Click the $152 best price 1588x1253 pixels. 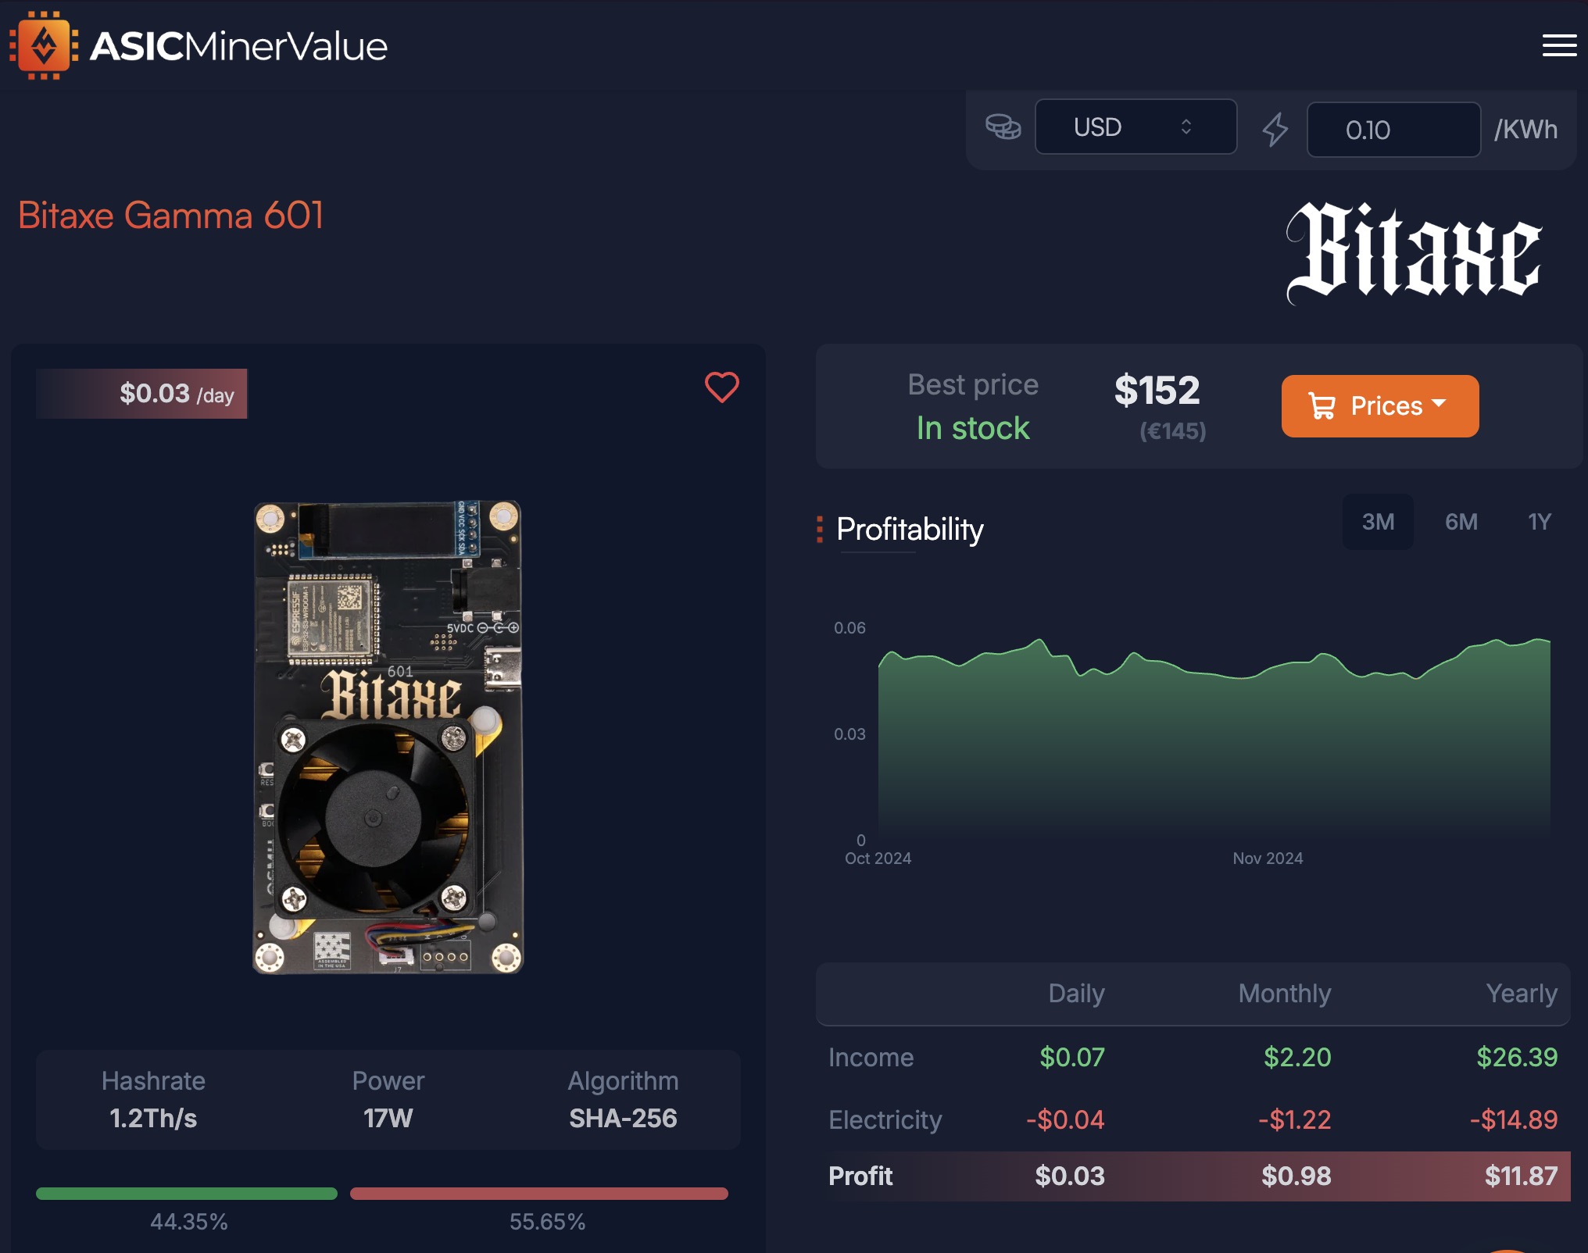pyautogui.click(x=1157, y=390)
